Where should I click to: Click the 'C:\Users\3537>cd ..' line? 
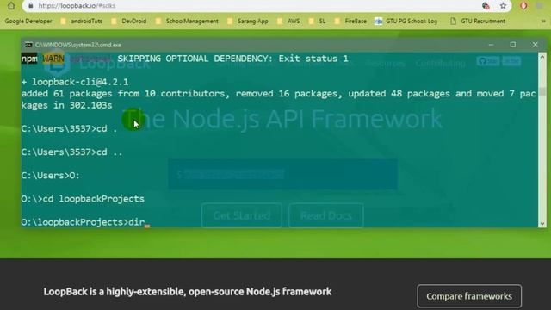point(72,152)
